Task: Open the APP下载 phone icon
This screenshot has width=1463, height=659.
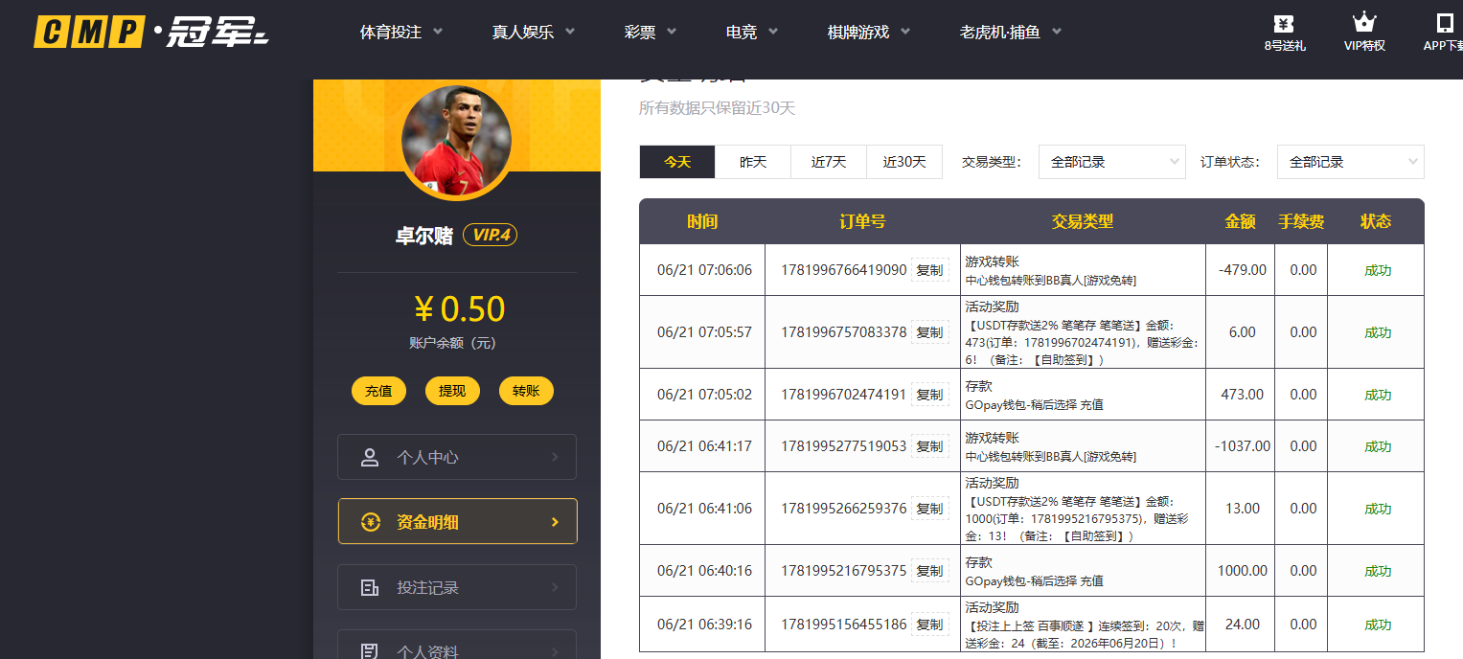Action: 1445,23
